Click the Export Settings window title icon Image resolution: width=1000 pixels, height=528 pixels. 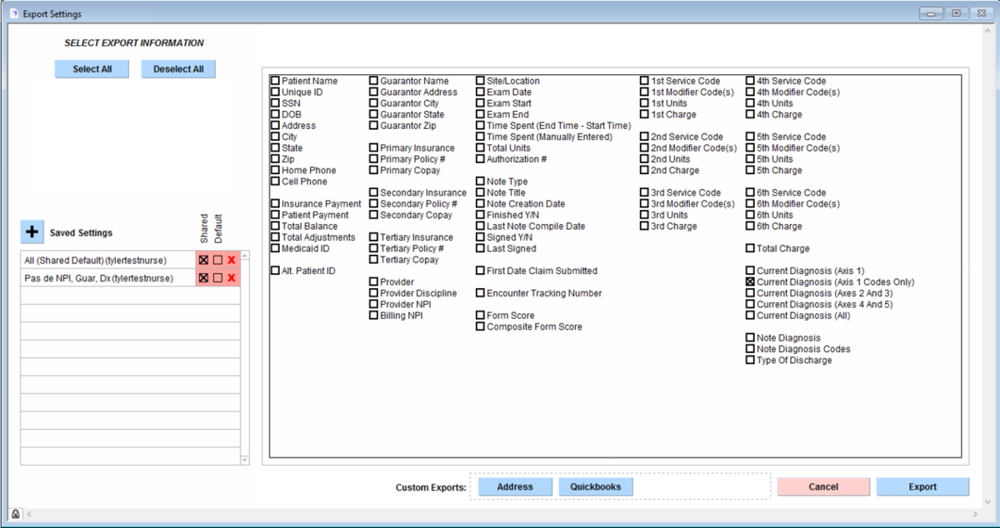click(x=12, y=13)
